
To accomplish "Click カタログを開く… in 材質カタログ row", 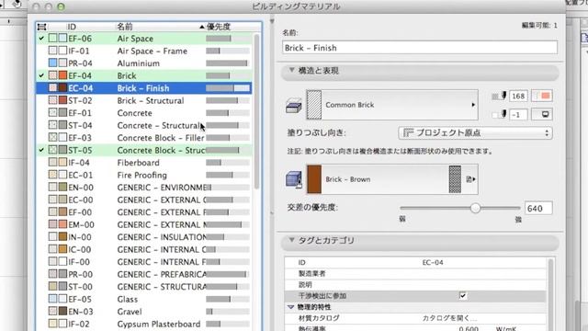I will click(449, 318).
